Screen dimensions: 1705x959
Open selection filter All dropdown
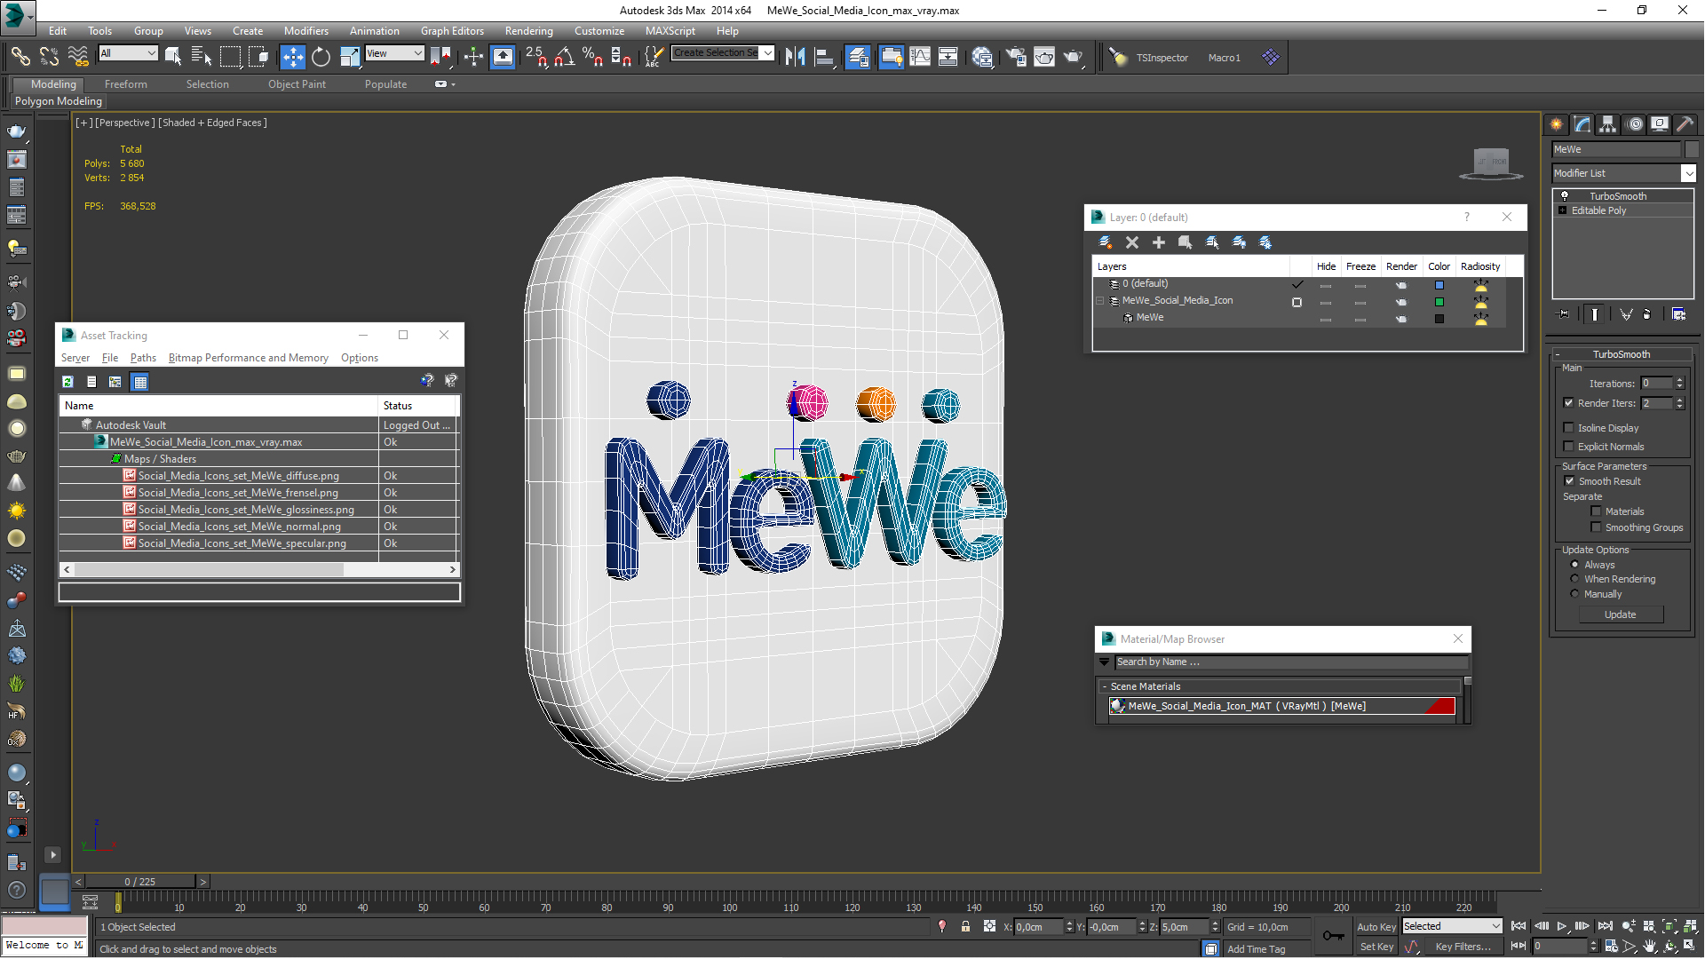(x=129, y=53)
